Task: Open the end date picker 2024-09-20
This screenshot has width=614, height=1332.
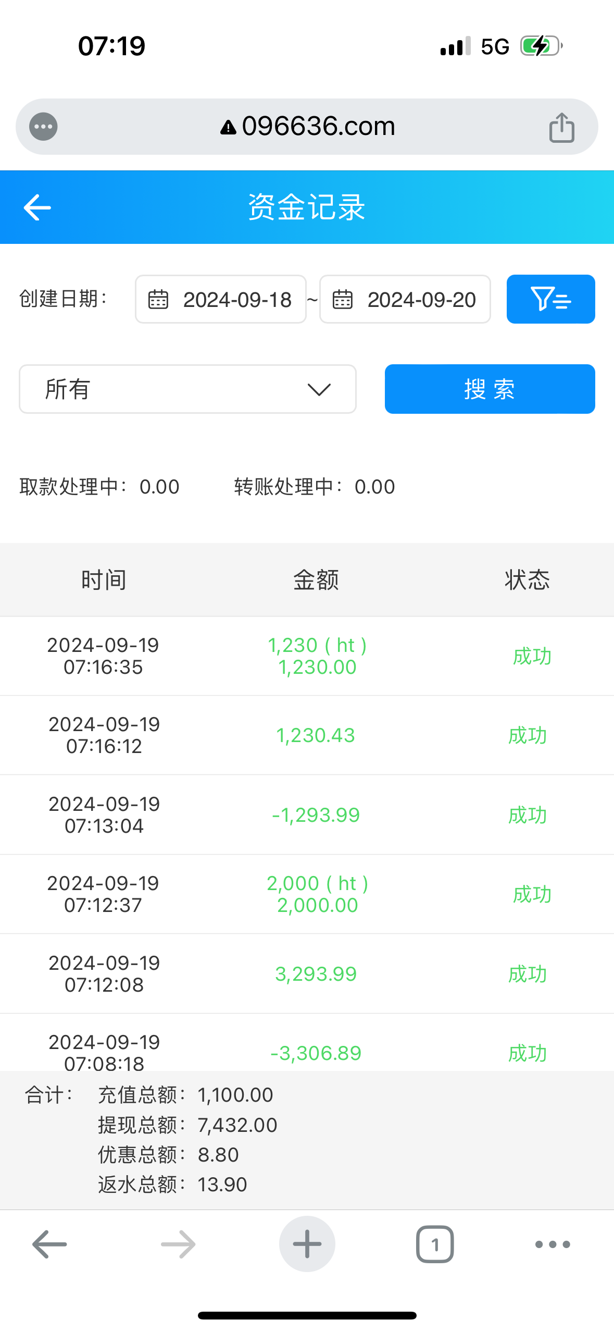Action: (405, 299)
